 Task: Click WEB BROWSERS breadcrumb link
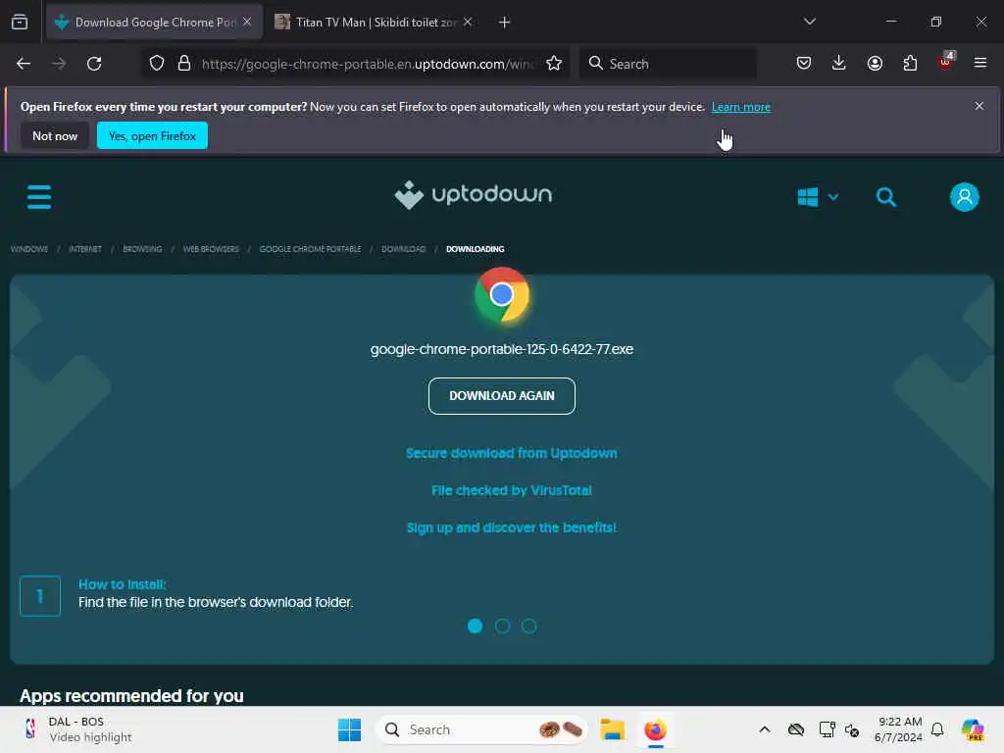211,249
